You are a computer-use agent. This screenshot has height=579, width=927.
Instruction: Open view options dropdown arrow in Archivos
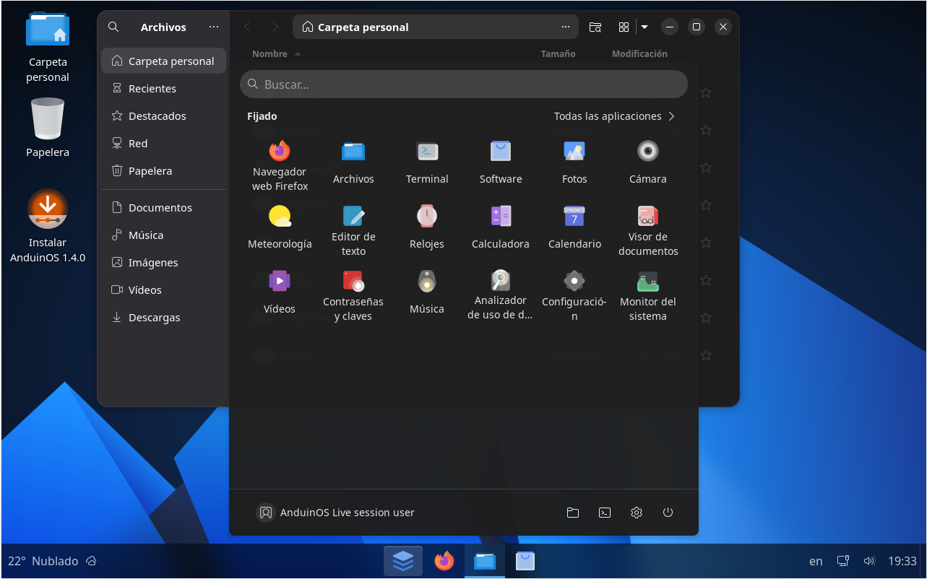[644, 27]
